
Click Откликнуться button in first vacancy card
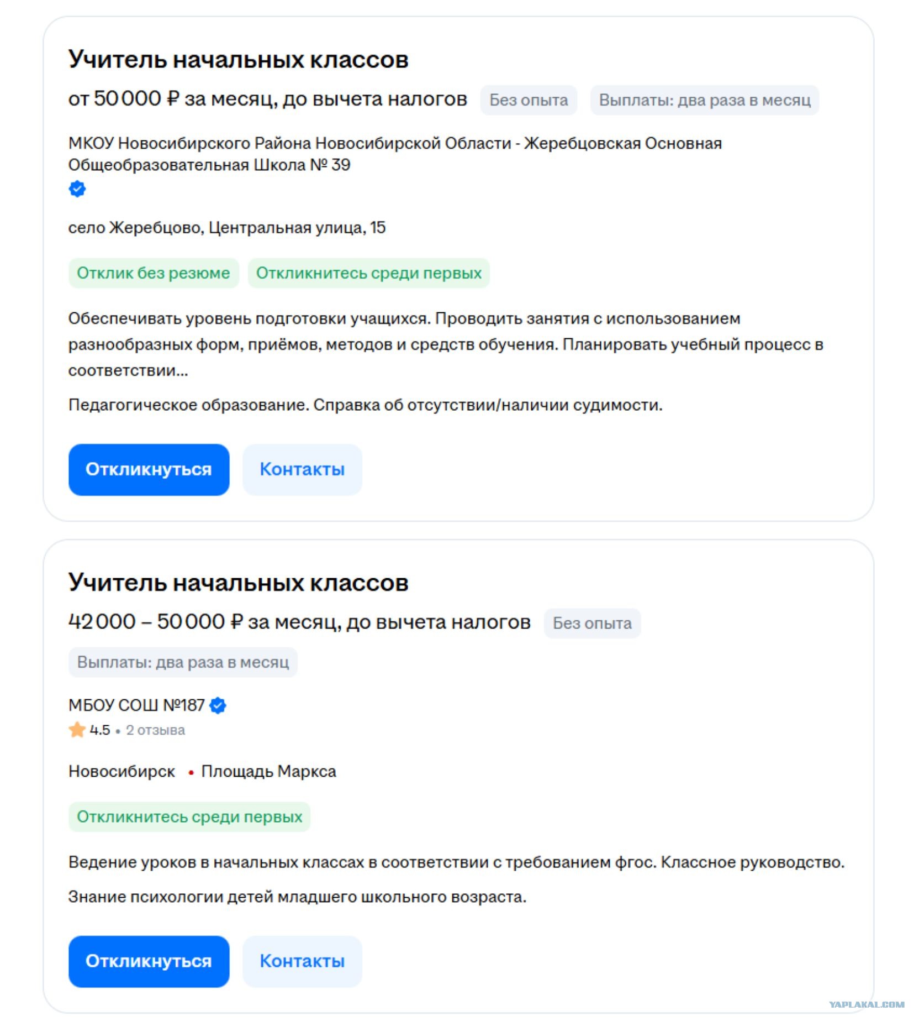coord(149,469)
